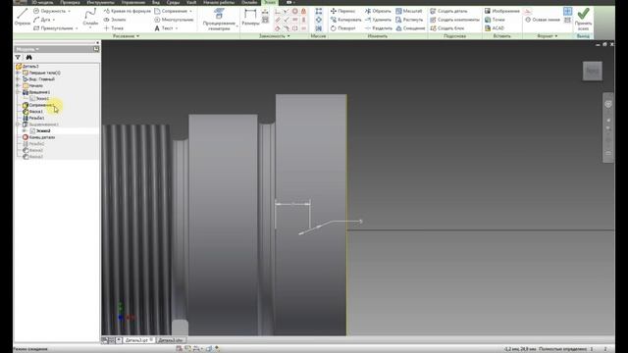Select the Перенос (Move) tool

click(342, 11)
